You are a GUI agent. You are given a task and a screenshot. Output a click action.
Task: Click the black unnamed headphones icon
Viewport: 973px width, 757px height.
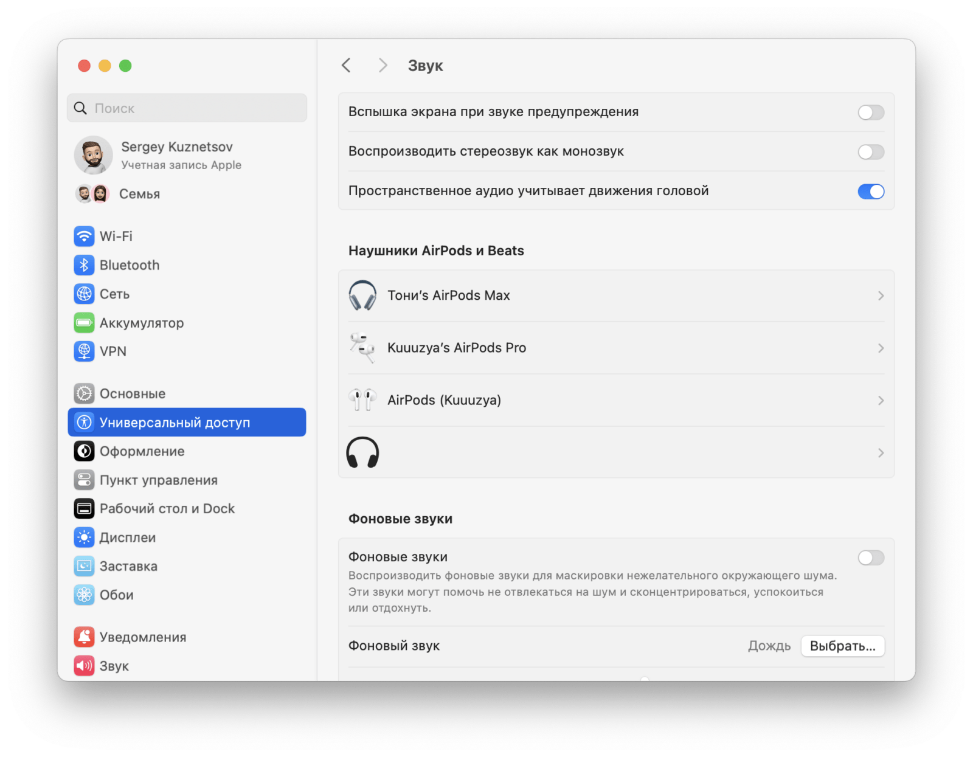362,452
